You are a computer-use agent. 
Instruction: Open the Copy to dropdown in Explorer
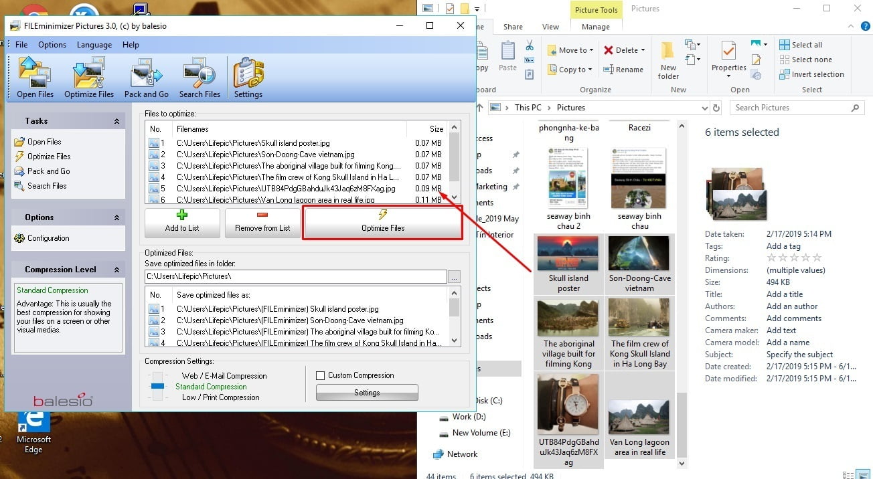(x=570, y=70)
